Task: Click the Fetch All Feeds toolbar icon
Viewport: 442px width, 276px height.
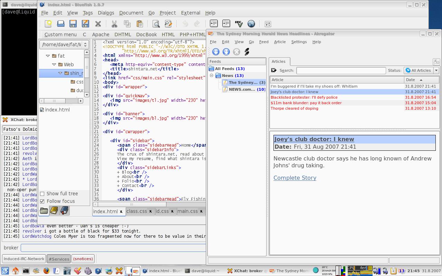Action: click(x=226, y=52)
